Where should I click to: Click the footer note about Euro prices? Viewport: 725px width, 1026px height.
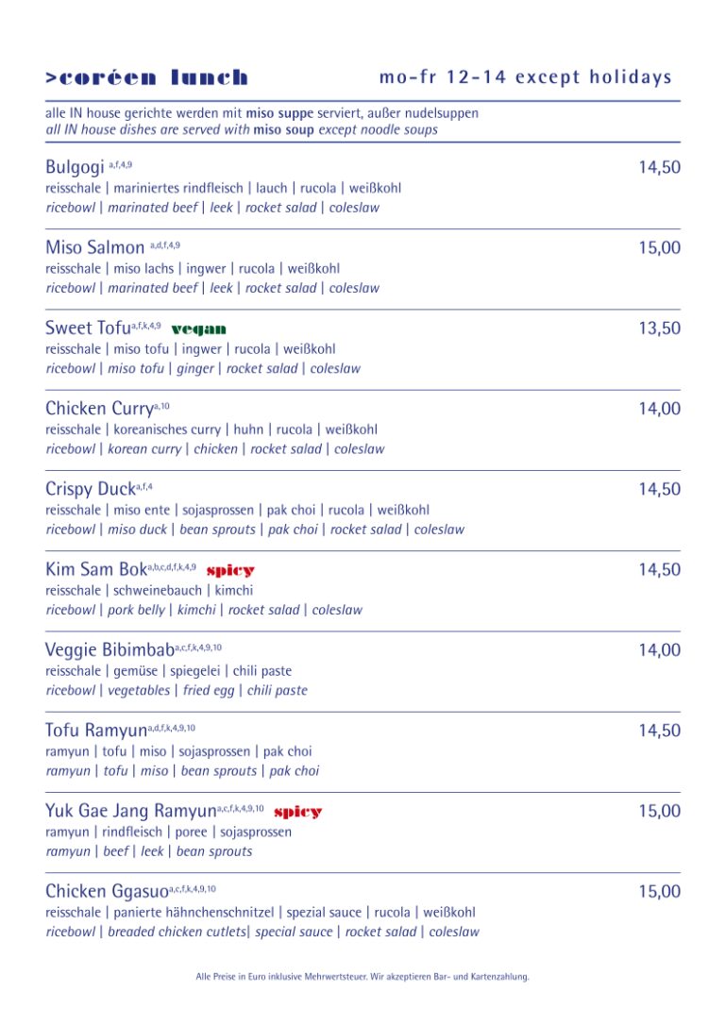point(362,976)
